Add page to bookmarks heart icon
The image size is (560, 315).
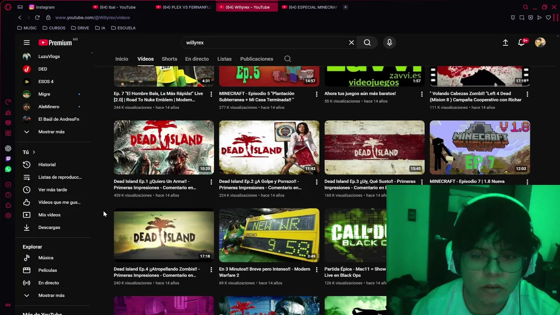point(548,17)
